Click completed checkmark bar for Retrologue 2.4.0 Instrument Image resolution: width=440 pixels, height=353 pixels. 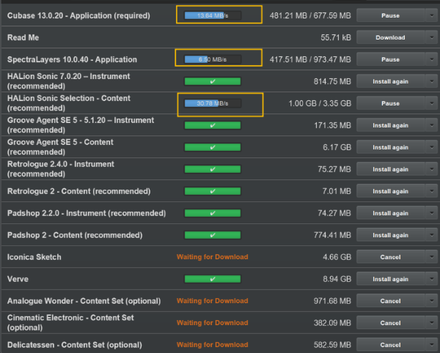[213, 169]
